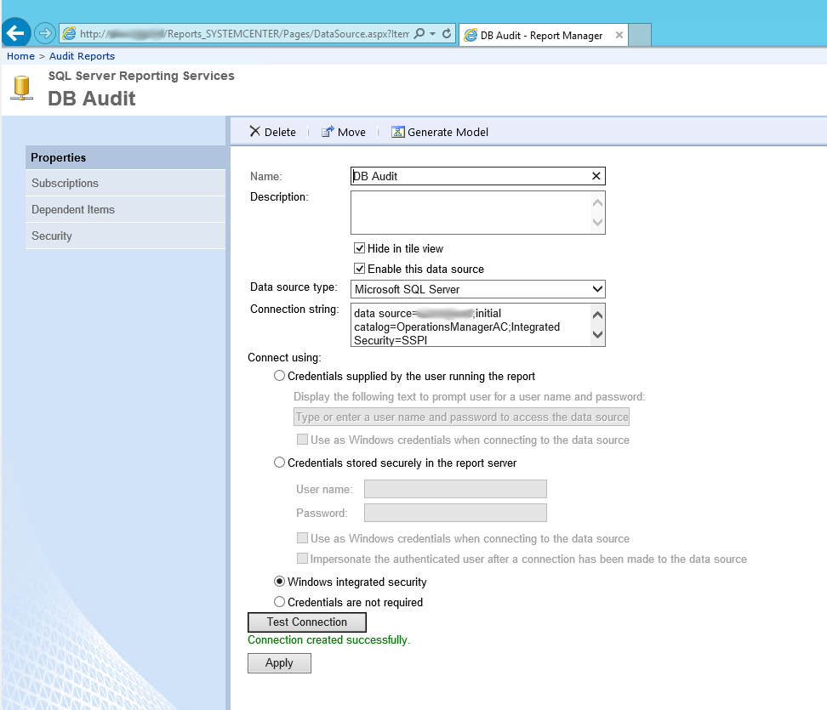Open the Dependent Items side tab
This screenshot has height=710, width=827.
126,209
